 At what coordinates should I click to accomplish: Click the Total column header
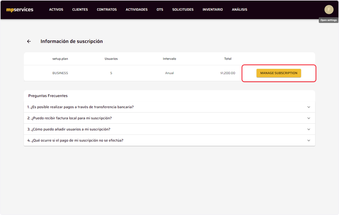[x=228, y=59]
